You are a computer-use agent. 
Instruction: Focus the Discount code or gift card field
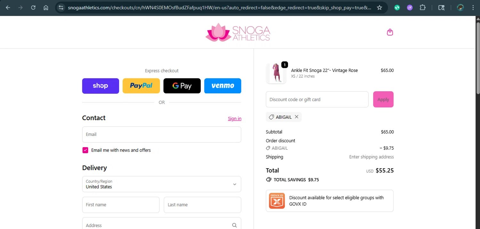pos(317,99)
